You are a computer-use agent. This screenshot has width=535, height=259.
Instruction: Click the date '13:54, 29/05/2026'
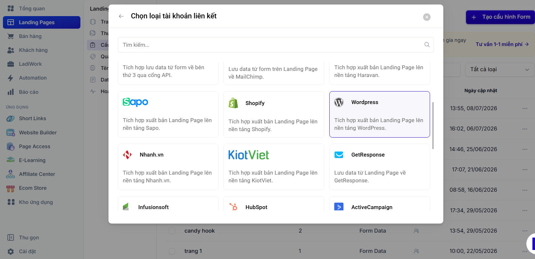click(473, 231)
